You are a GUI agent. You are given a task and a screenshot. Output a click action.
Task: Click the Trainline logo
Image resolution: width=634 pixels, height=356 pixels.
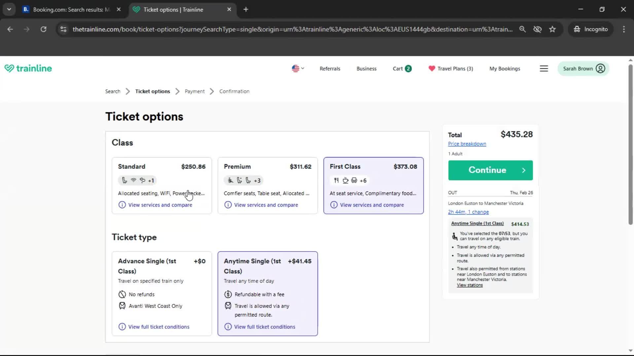click(x=28, y=68)
